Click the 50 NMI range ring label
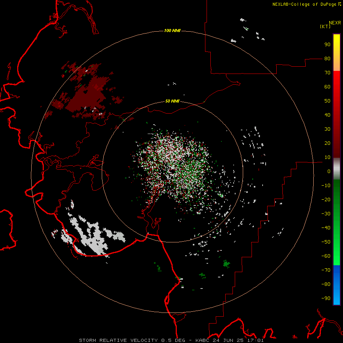This screenshot has height=343, width=343. tap(172, 101)
